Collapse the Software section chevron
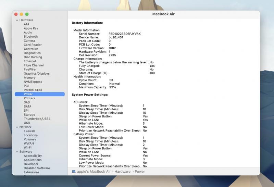The width and height of the screenshot is (274, 187). coord(17,152)
